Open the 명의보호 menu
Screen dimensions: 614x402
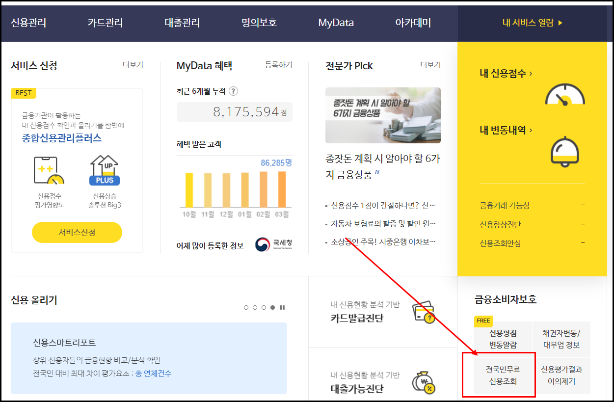click(x=259, y=23)
